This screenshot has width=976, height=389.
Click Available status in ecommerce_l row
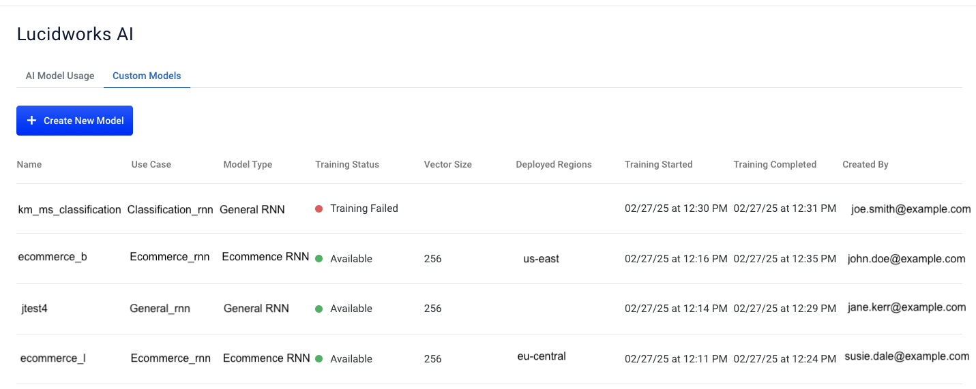coord(351,359)
